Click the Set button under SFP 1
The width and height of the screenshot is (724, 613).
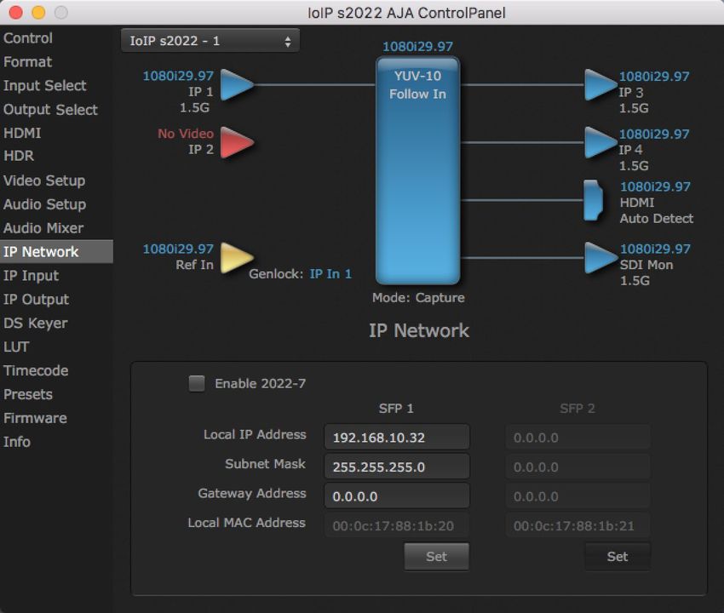[x=436, y=557]
